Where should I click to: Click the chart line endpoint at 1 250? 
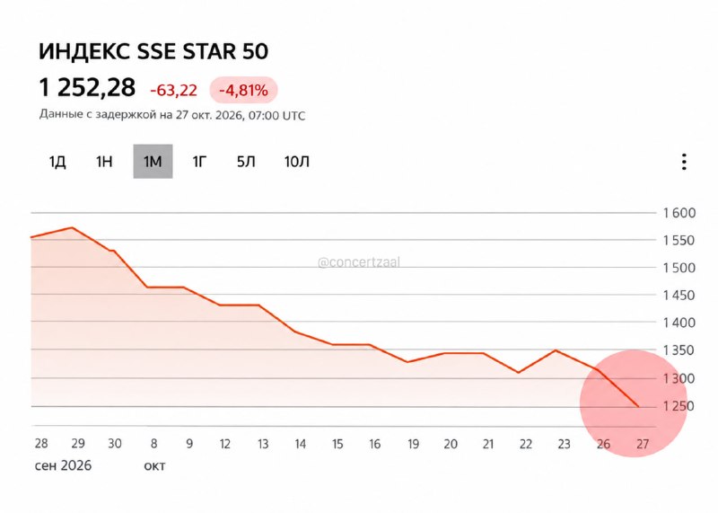point(637,406)
